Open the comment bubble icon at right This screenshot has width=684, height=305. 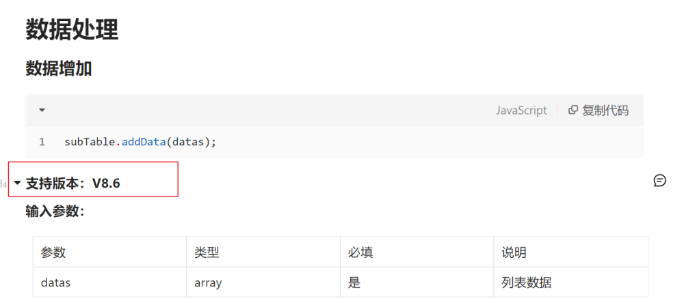coord(659,180)
